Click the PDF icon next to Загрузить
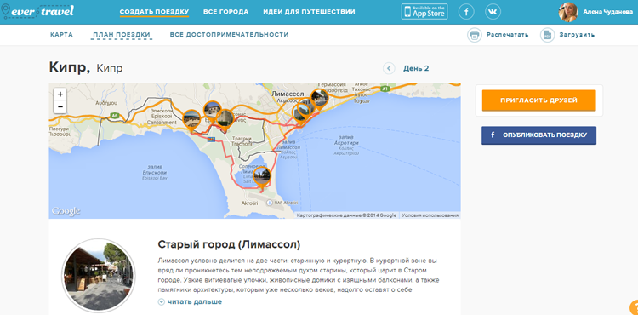The image size is (638, 315). (547, 35)
